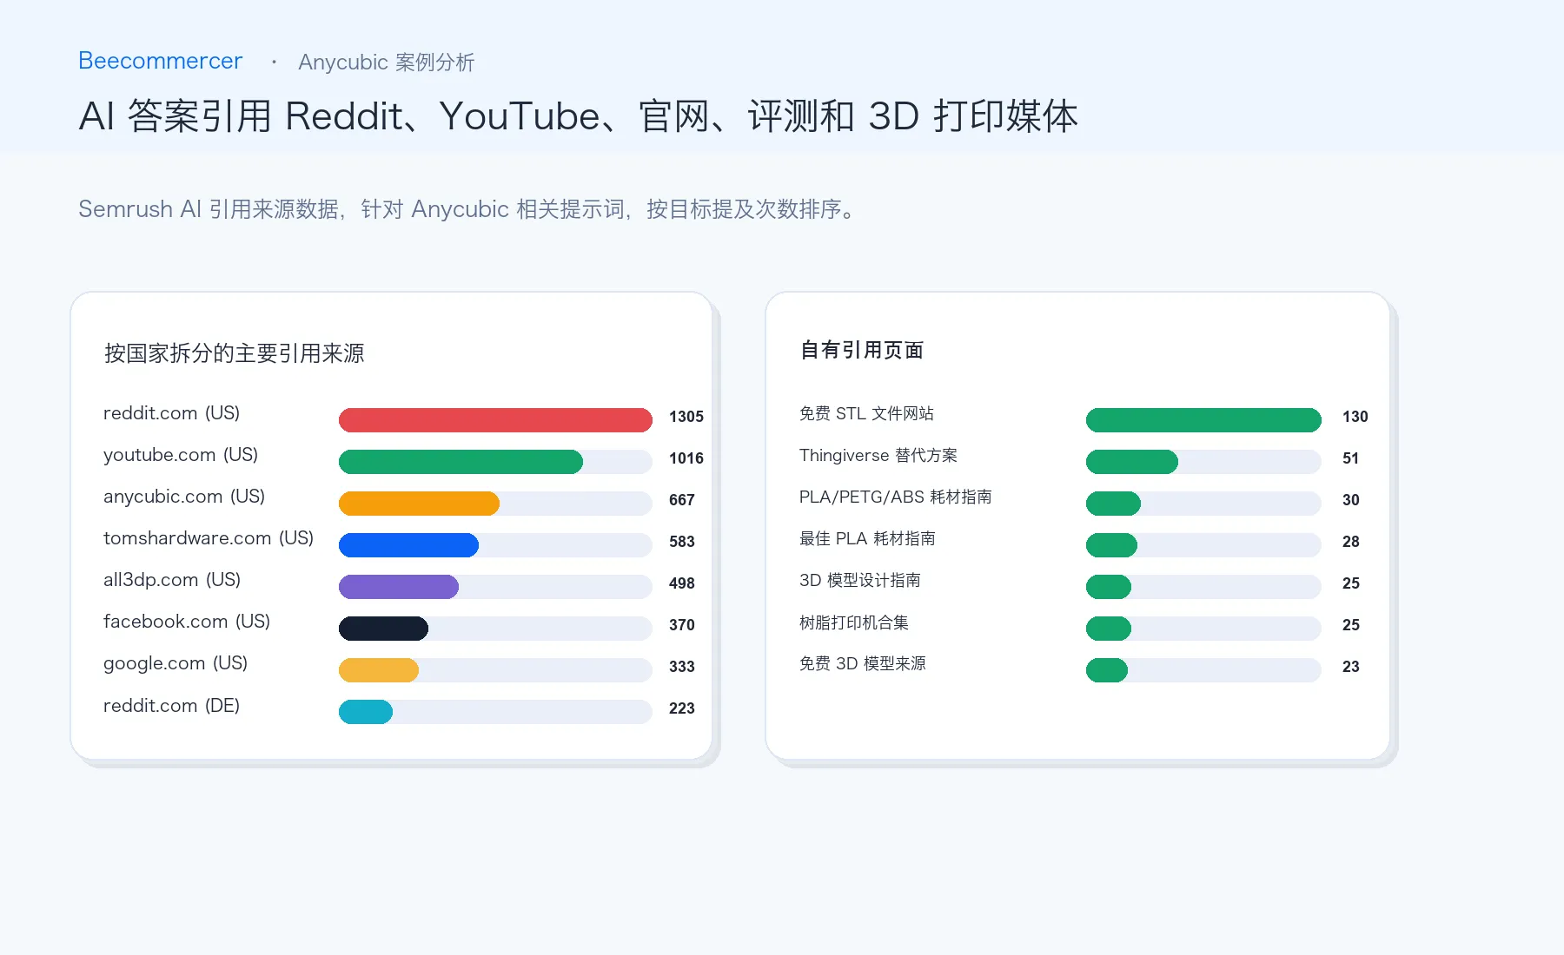Click the purple bar for all3dp.com (US)
This screenshot has width=1564, height=955.
[x=399, y=587]
